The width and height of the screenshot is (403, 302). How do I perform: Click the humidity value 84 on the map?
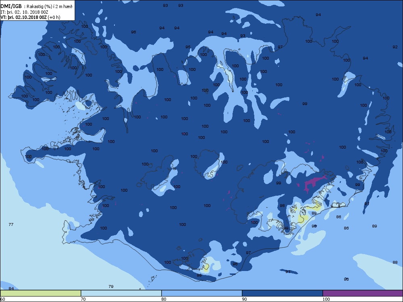pyautogui.click(x=11, y=289)
